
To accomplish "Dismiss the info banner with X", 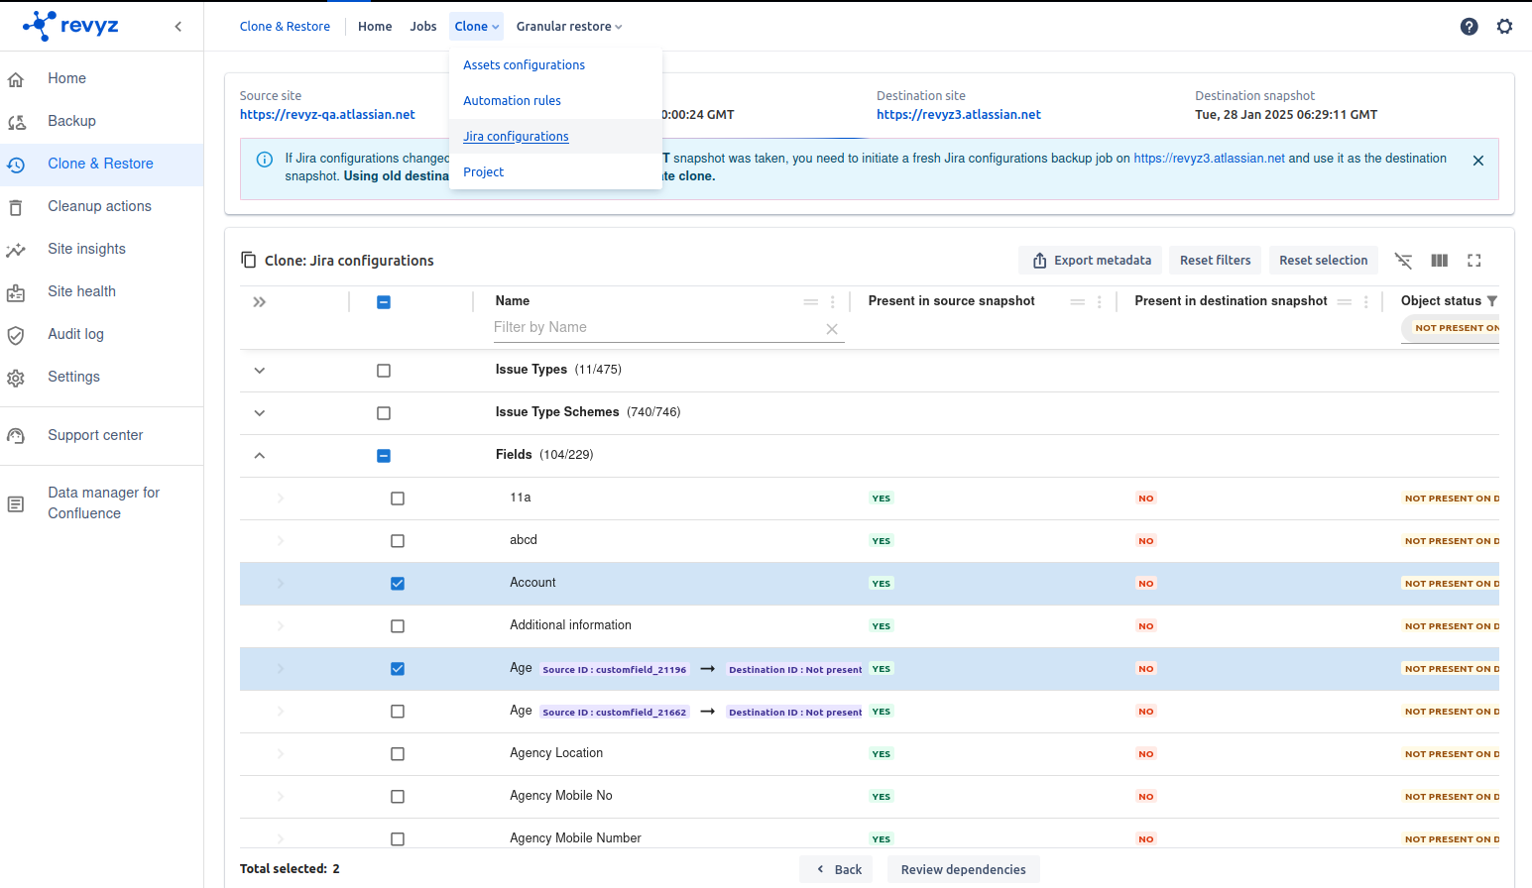I will pyautogui.click(x=1477, y=161).
